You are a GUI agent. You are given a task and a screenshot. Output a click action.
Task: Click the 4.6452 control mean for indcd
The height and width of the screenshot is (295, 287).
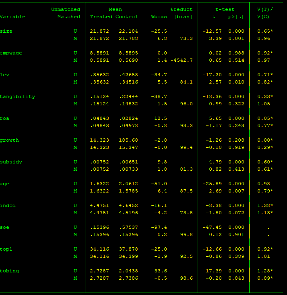tap(128, 206)
